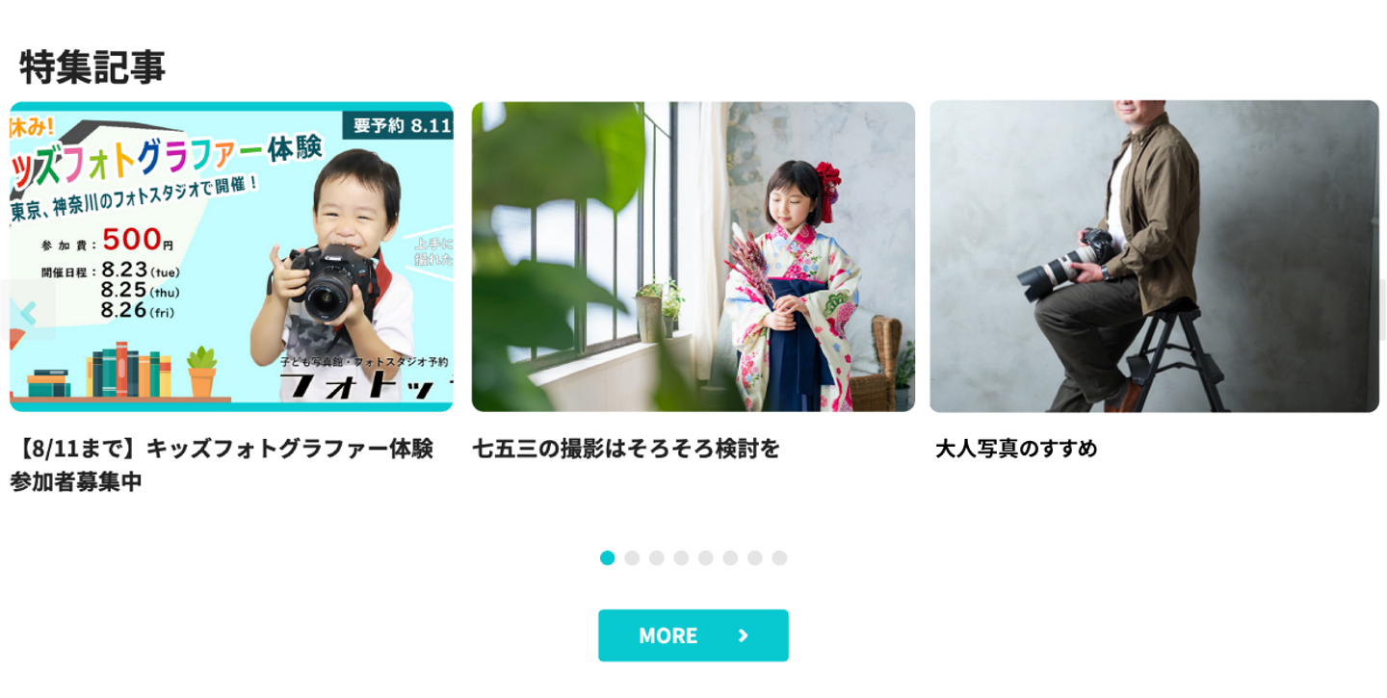This screenshot has height=698, width=1387.
Task: Open article 七五三の撮影はそろそろ検討を
Action: (x=626, y=448)
